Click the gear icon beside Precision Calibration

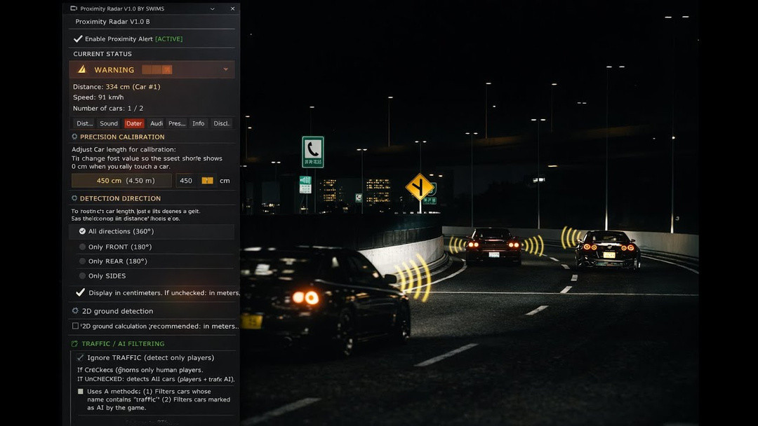tap(74, 137)
